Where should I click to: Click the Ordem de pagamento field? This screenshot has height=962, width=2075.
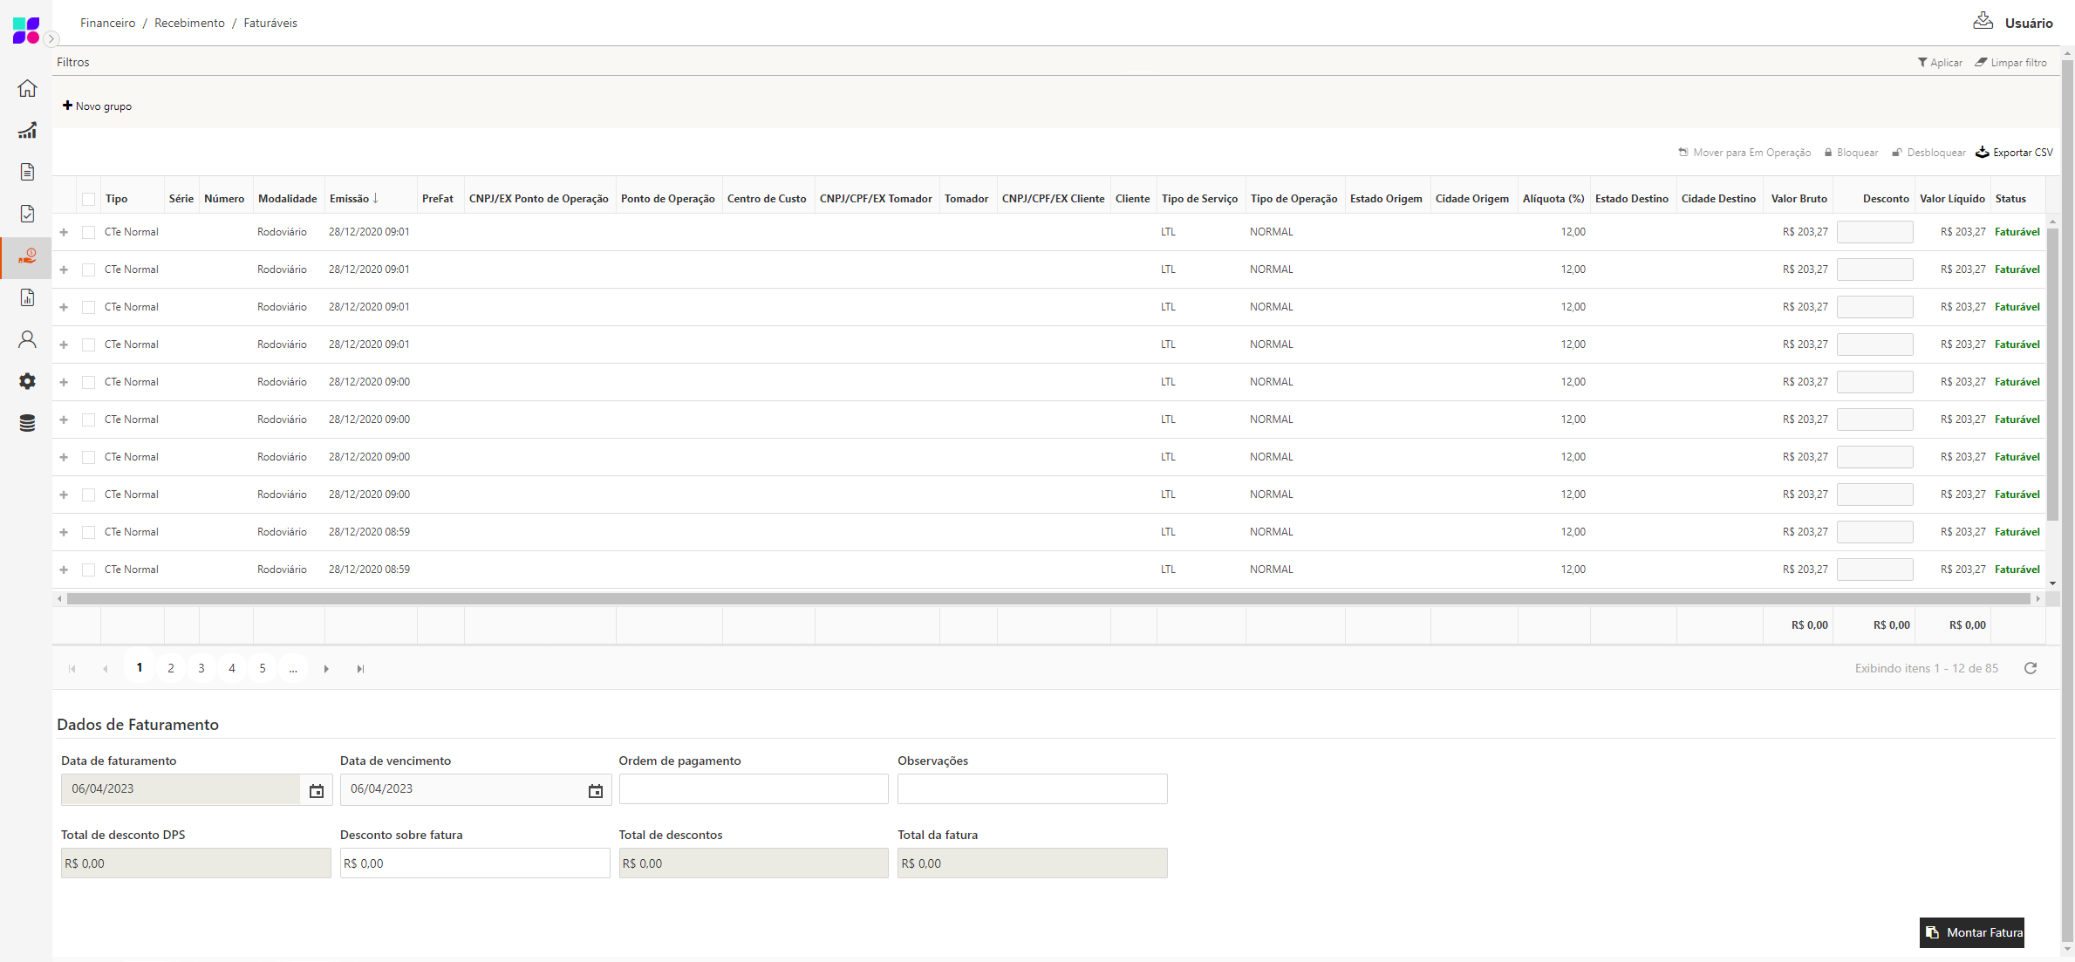[x=753, y=789]
